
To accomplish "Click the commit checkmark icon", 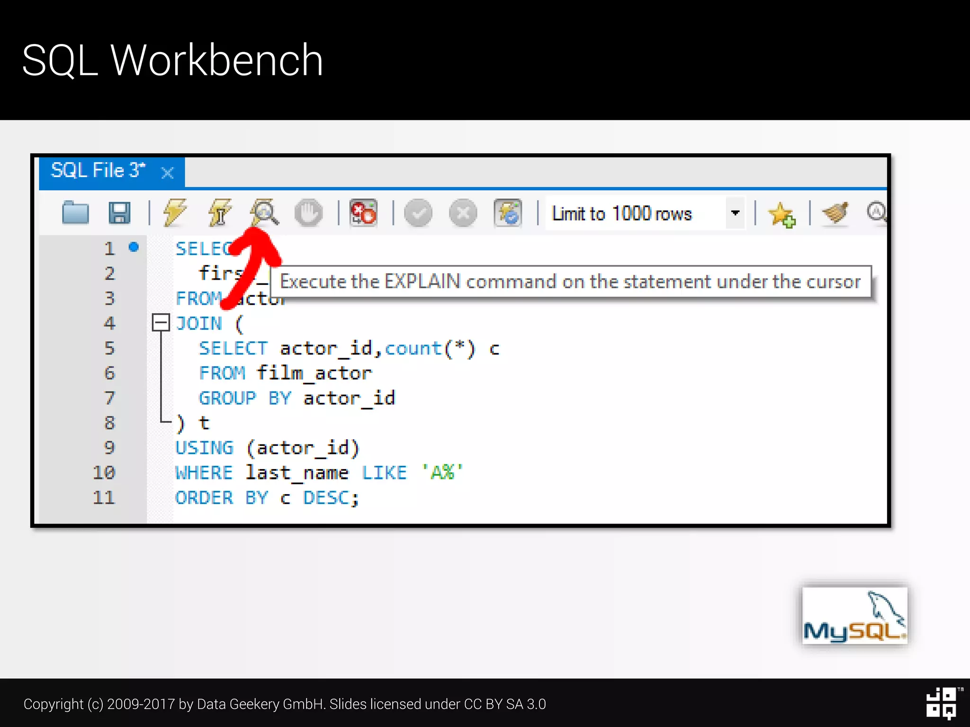I will pyautogui.click(x=418, y=213).
